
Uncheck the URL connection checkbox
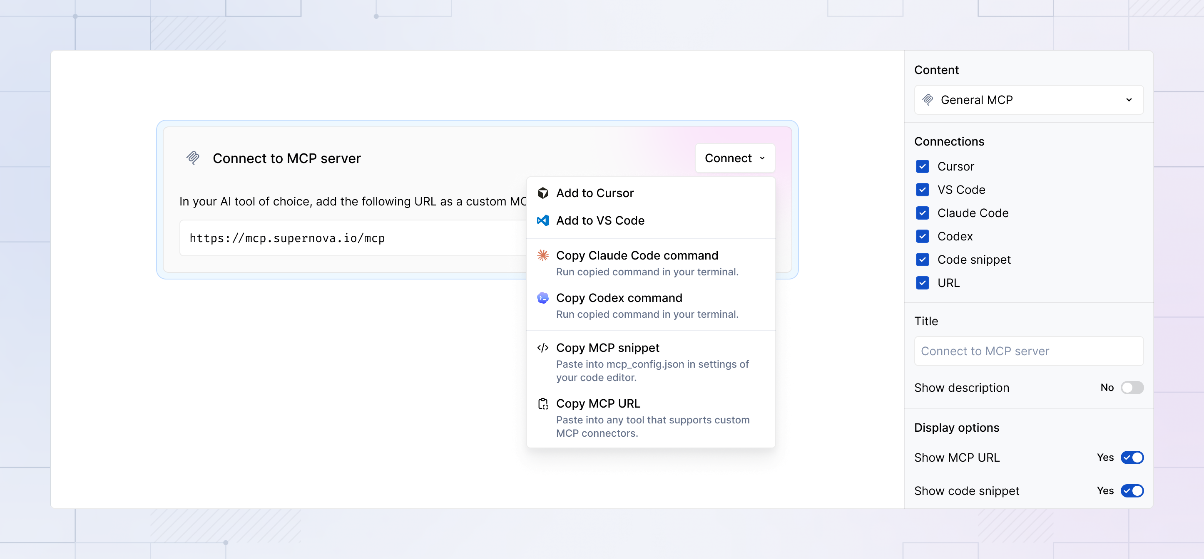[922, 283]
